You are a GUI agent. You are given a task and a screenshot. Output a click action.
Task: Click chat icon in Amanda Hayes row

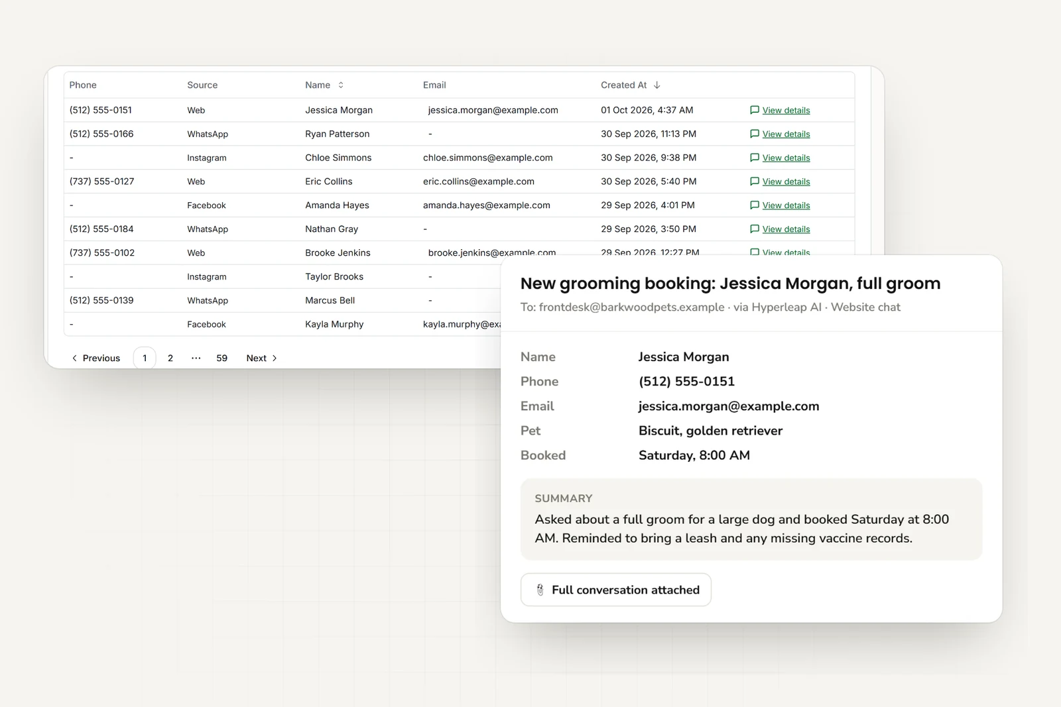pyautogui.click(x=755, y=205)
